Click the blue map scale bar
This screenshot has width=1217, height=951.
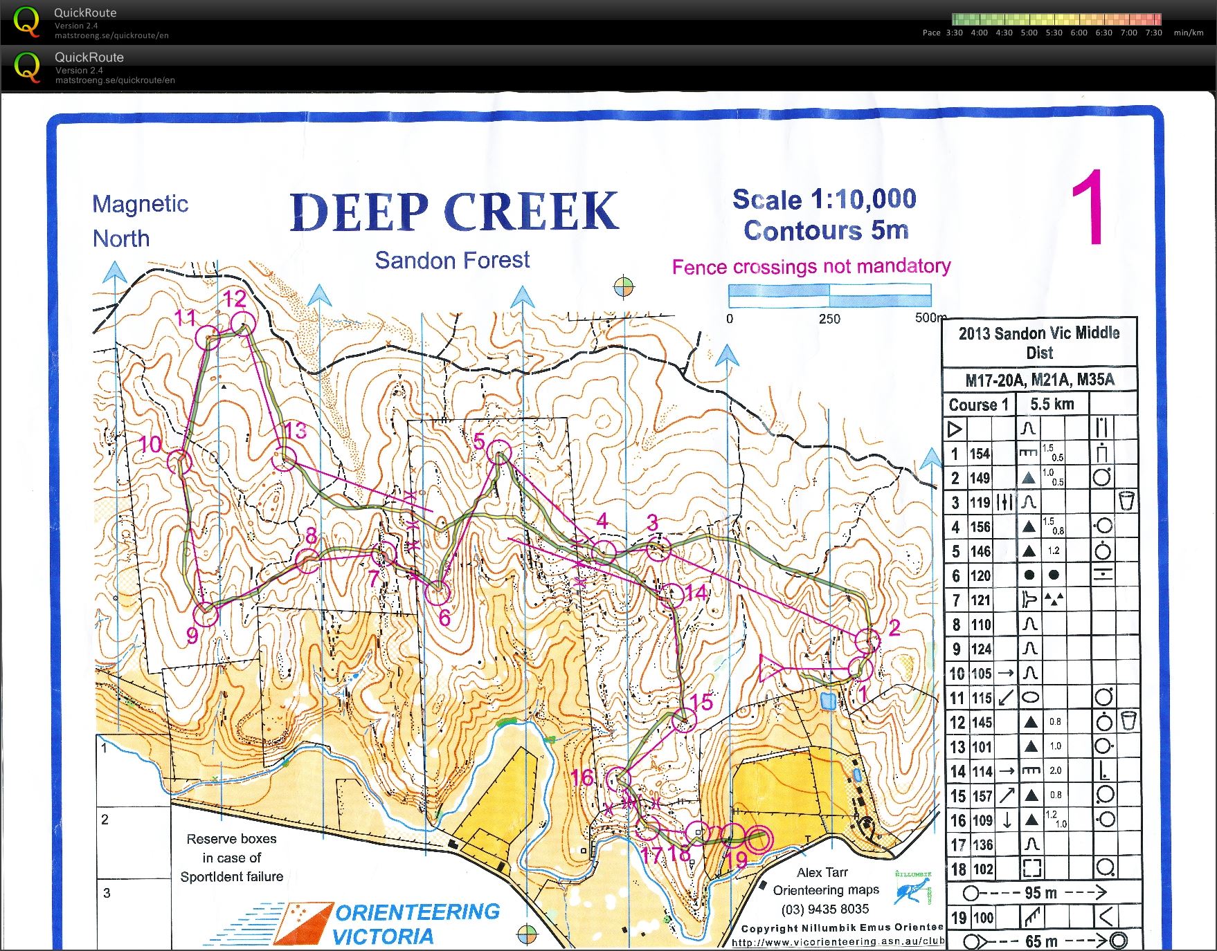click(829, 296)
